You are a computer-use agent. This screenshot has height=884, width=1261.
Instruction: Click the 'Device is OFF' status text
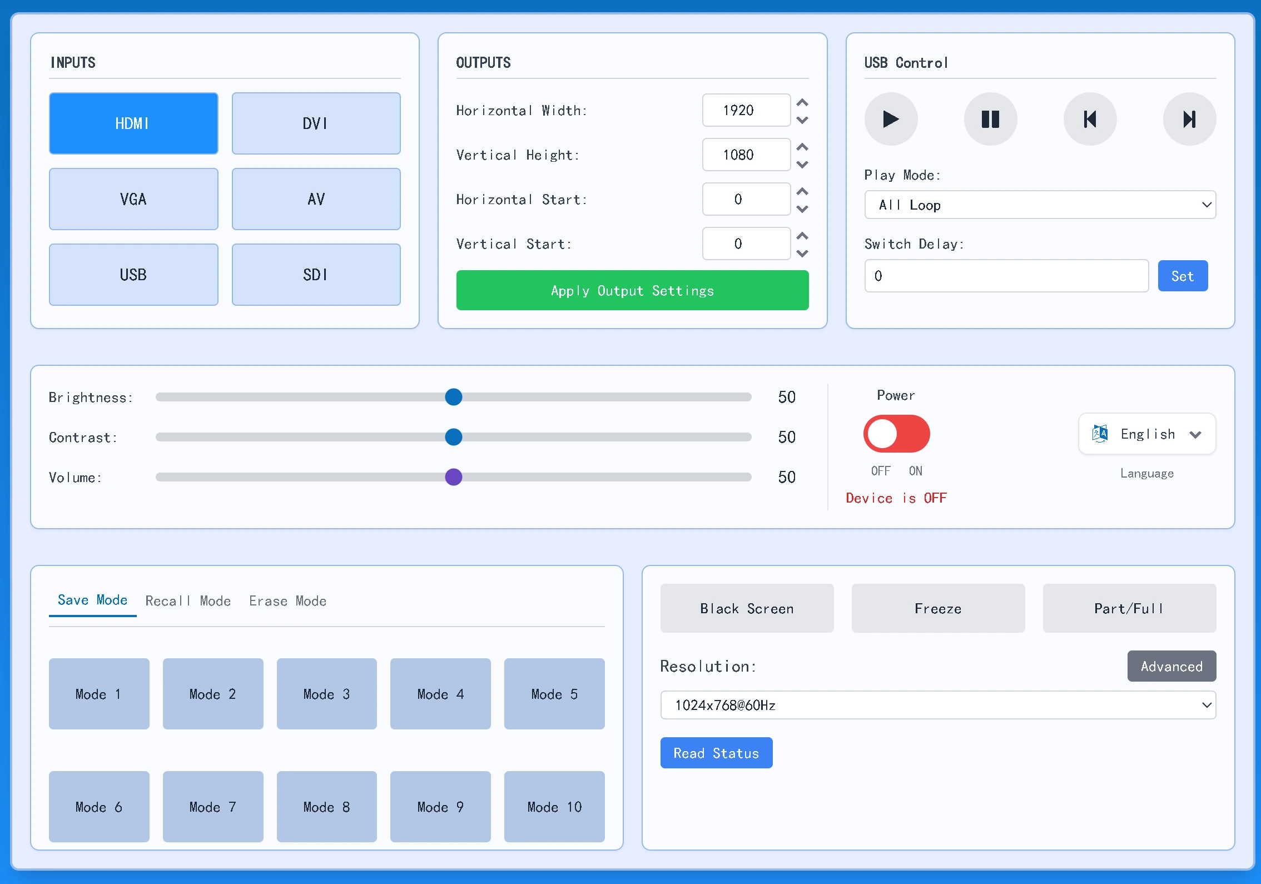click(896, 498)
